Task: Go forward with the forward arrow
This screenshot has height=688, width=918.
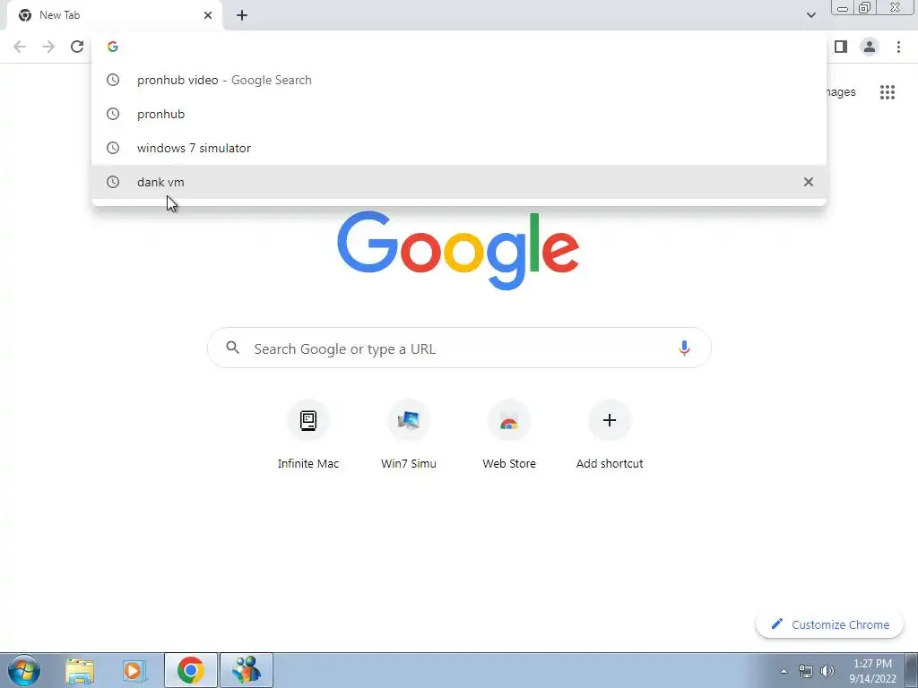Action: click(x=48, y=47)
